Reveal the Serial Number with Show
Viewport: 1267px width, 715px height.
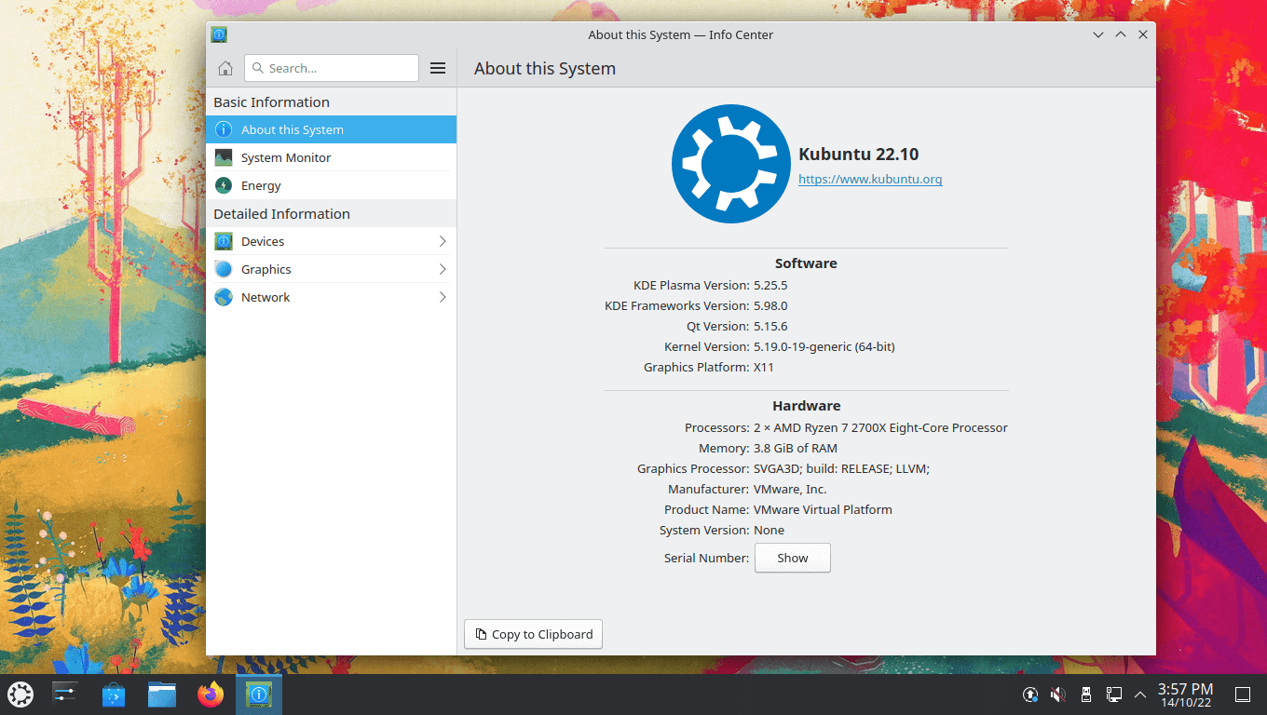(792, 558)
